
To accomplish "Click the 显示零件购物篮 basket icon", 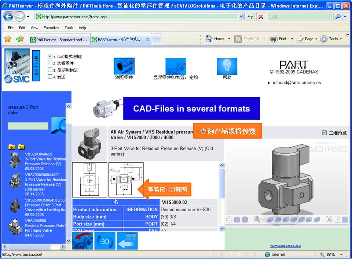I will [176, 66].
